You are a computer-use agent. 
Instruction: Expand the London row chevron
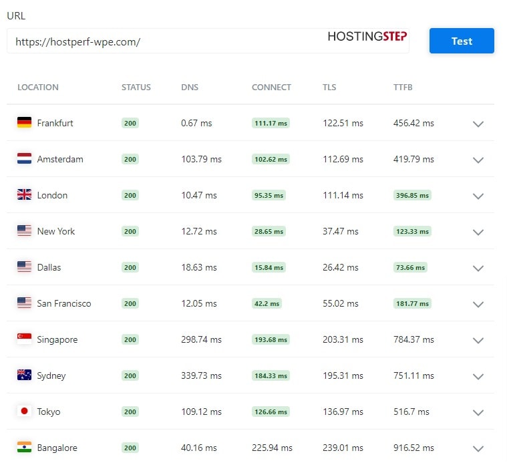pos(478,196)
